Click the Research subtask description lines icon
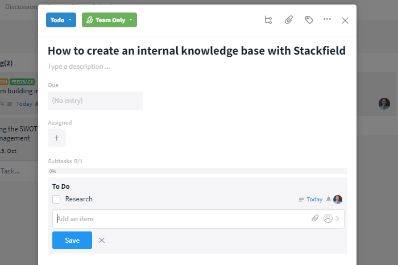The height and width of the screenshot is (265, 398). pos(301,200)
